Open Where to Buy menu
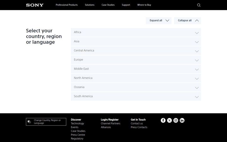 click(144, 5)
